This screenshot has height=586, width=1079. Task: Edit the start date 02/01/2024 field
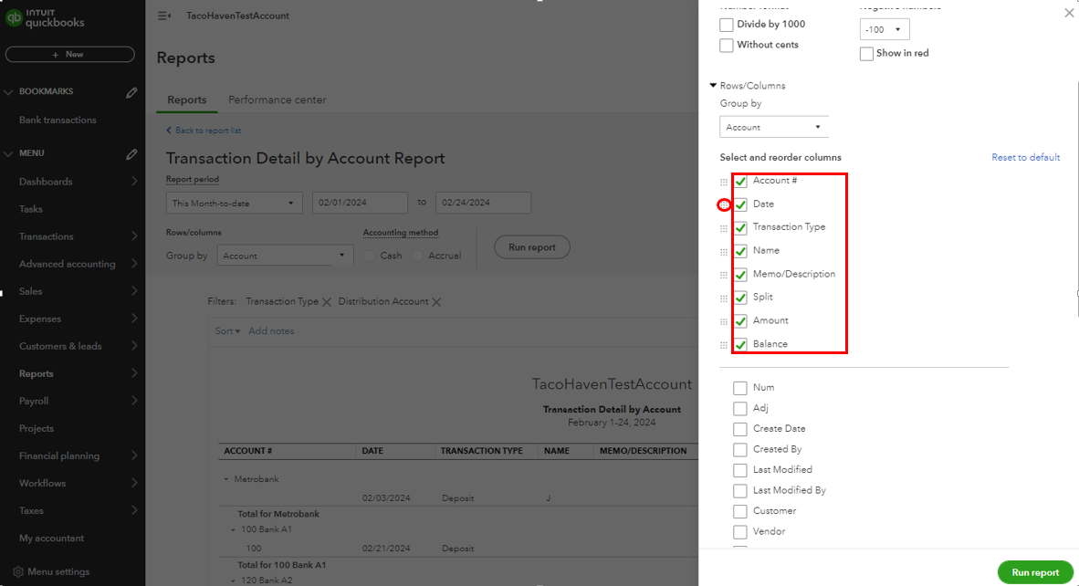tap(360, 203)
